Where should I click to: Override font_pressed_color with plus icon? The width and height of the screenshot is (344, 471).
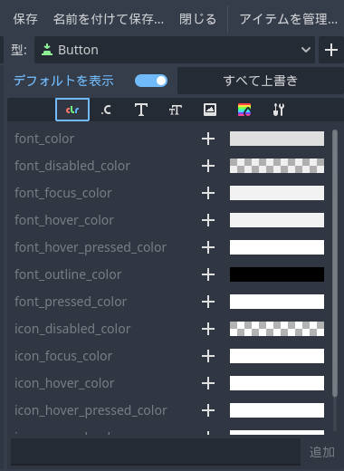pos(208,302)
